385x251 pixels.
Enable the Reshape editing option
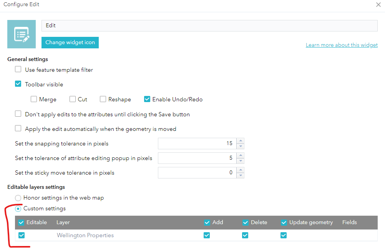coord(103,99)
